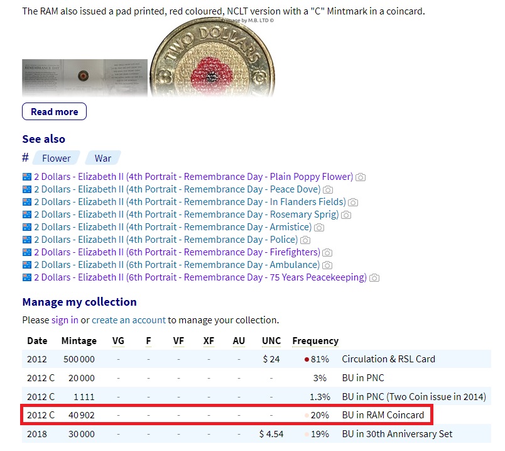
Task: Click Australian flag icon beside Ambulance
Action: 27,265
